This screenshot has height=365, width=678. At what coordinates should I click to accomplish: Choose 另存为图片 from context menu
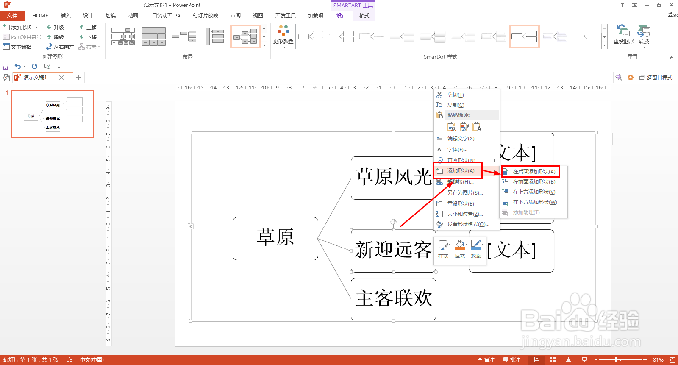[x=467, y=193]
